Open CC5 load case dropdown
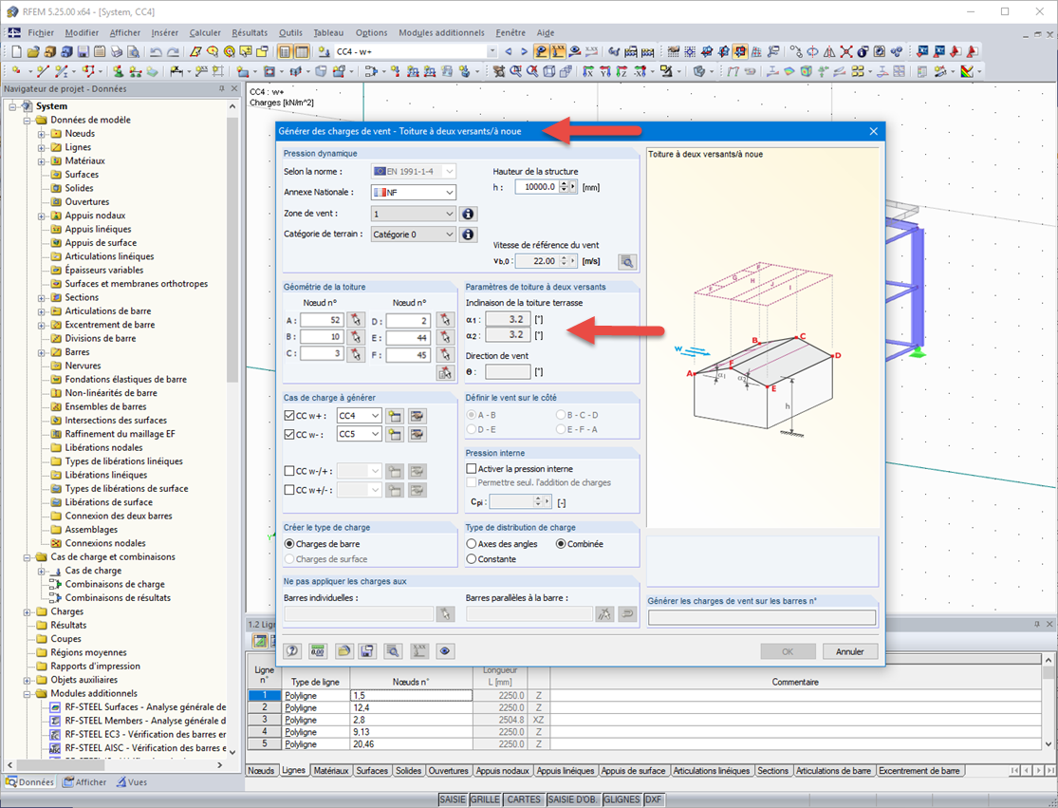Viewport: 1058px width, 808px height. tap(375, 434)
